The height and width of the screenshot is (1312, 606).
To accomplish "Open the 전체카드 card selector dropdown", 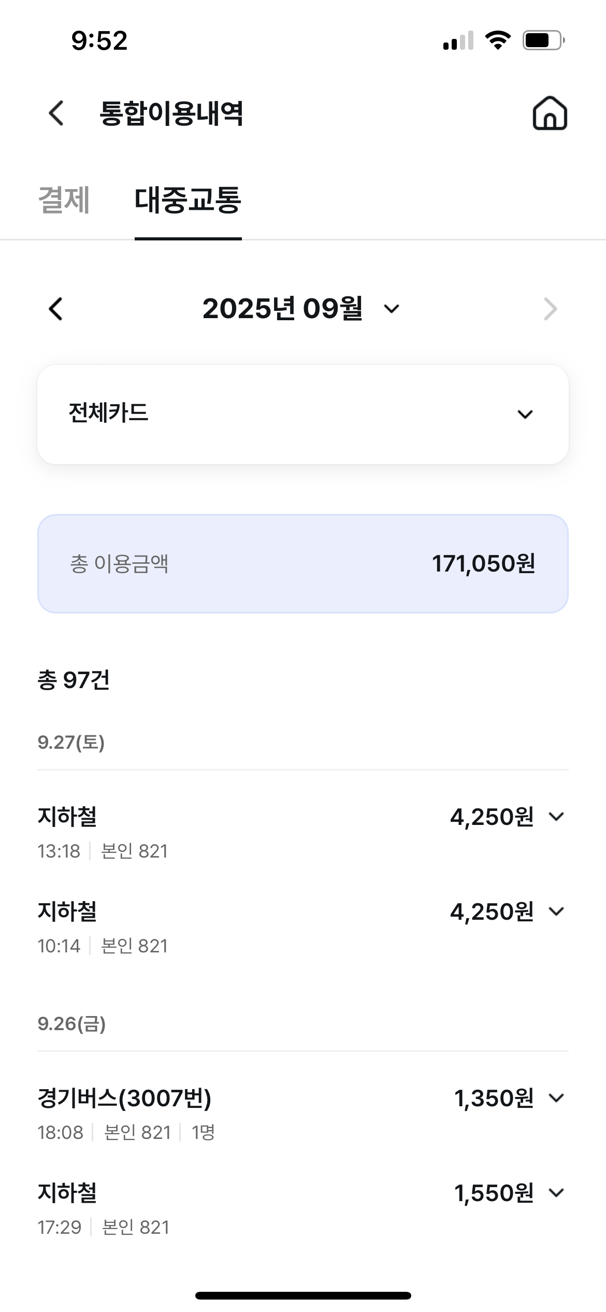I will coord(303,414).
